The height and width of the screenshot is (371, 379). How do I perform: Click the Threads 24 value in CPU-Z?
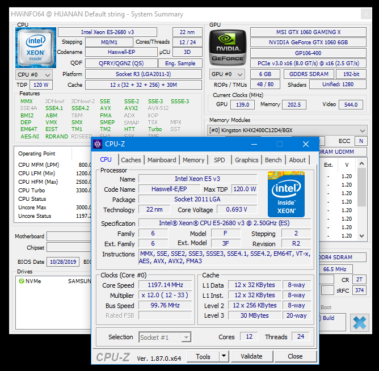pyautogui.click(x=301, y=336)
